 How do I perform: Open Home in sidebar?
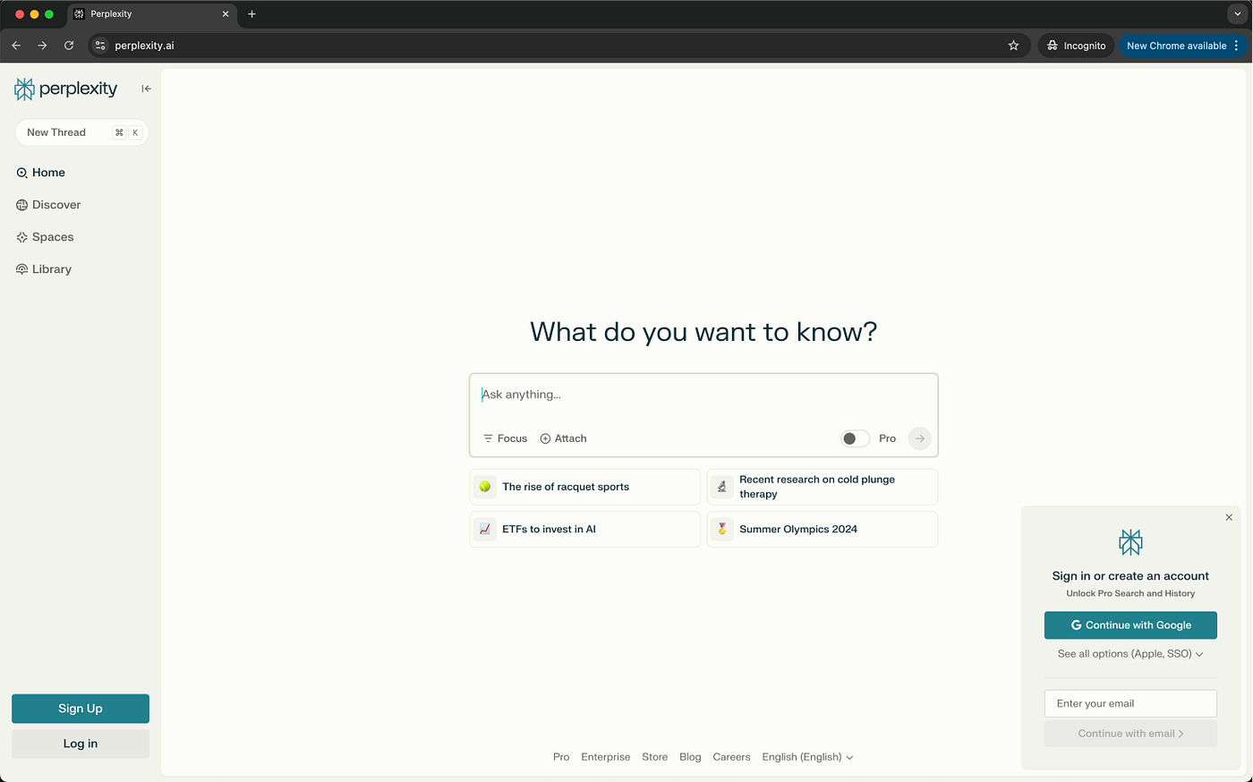[x=41, y=173]
